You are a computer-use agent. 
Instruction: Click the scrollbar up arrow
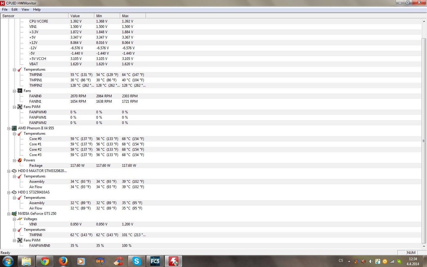pyautogui.click(x=424, y=21)
